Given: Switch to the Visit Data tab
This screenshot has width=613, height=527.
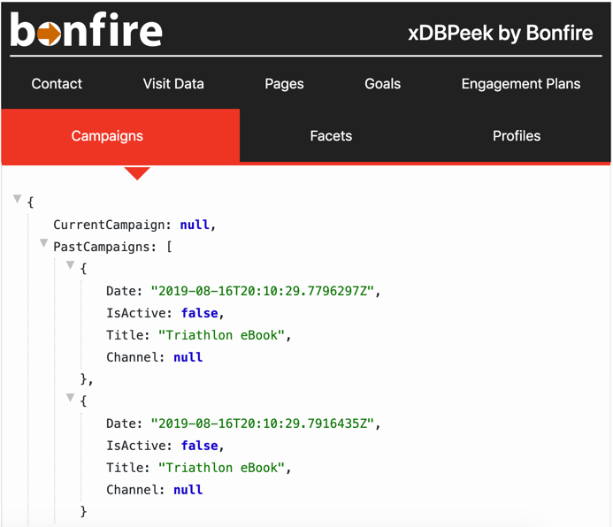Looking at the screenshot, I should 173,84.
